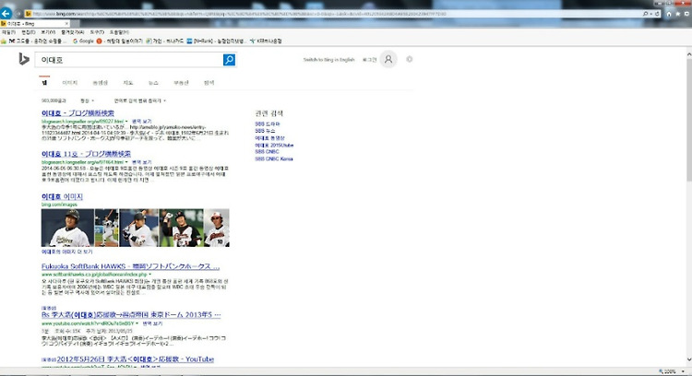Open the 東京ドーム 2013年5 video result

click(131, 315)
